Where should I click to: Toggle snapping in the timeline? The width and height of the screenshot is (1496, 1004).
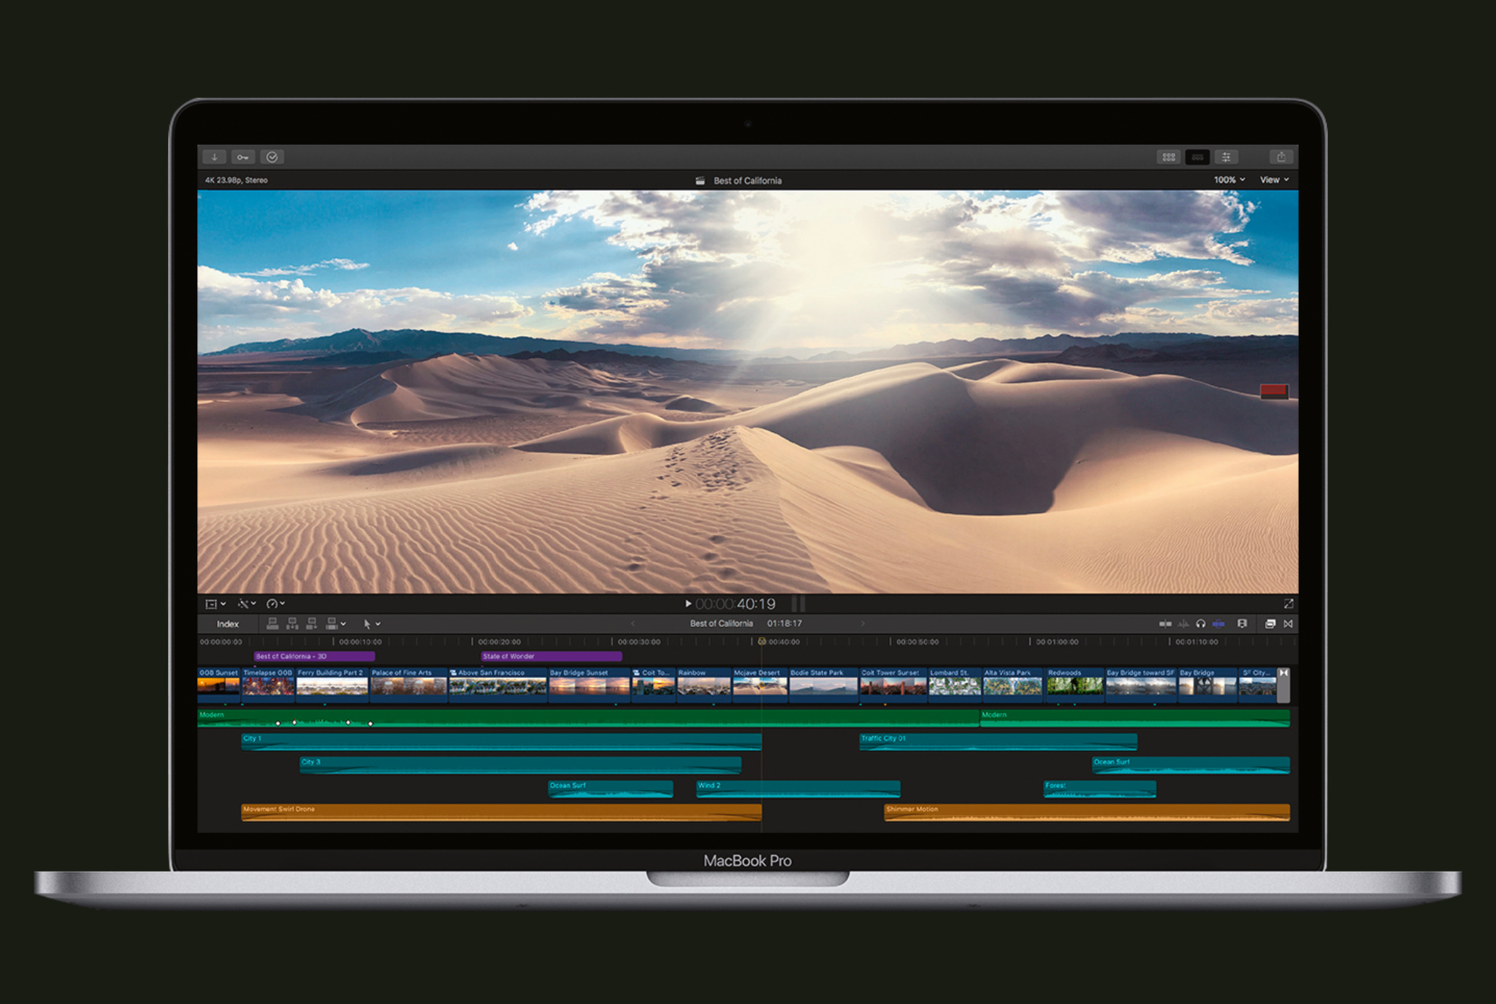[x=1218, y=623]
